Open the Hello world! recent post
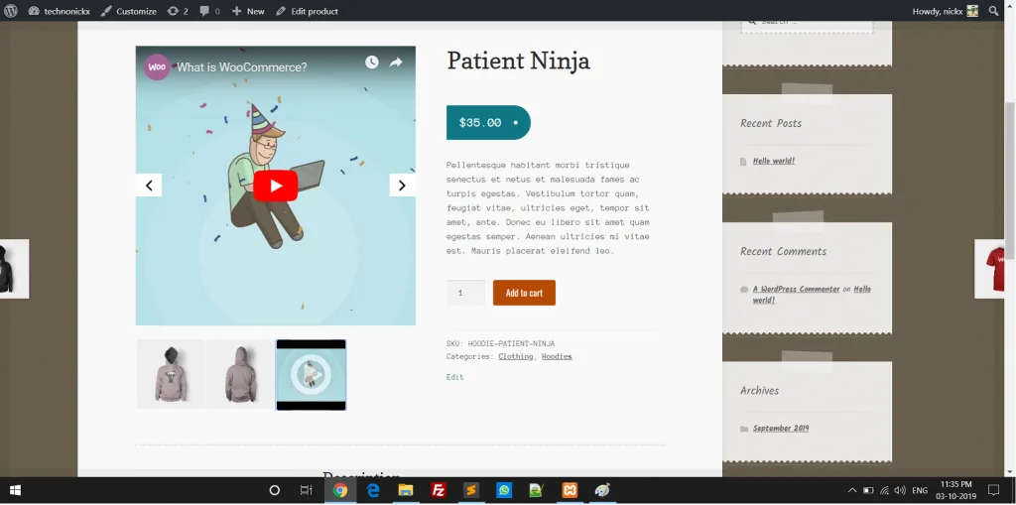This screenshot has width=1016, height=505. pyautogui.click(x=774, y=161)
